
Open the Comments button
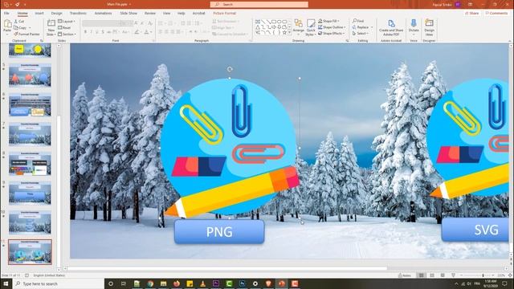click(496, 13)
